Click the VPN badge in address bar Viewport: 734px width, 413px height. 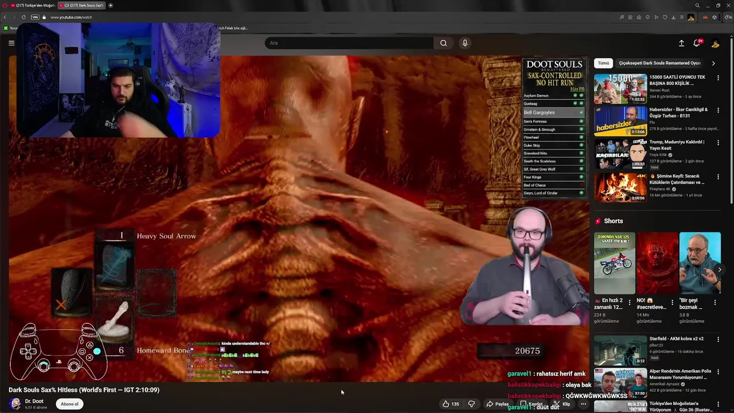coord(35,17)
